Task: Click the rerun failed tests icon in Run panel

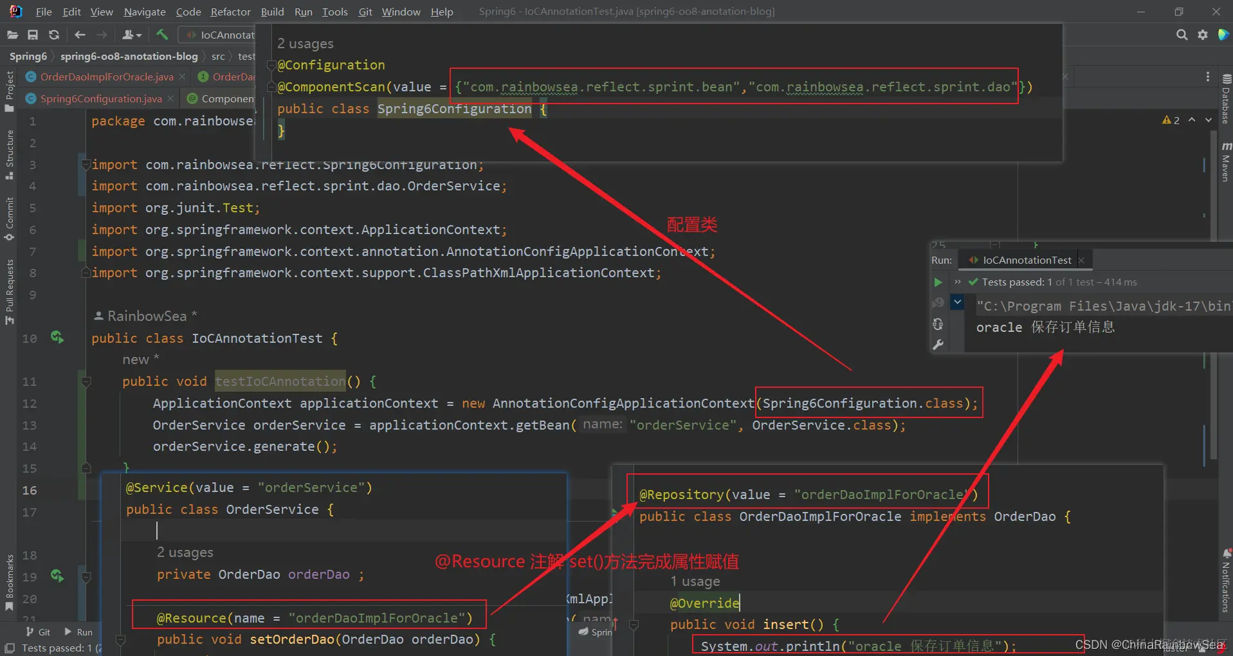Action: point(938,303)
